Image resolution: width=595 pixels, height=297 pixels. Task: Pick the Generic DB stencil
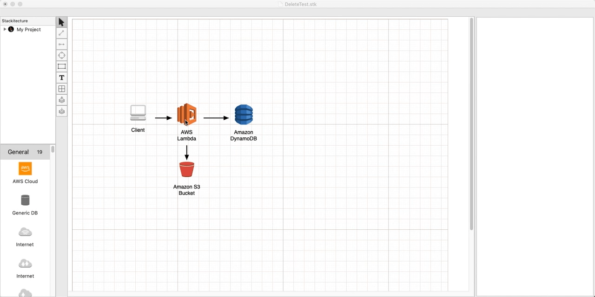click(x=25, y=200)
